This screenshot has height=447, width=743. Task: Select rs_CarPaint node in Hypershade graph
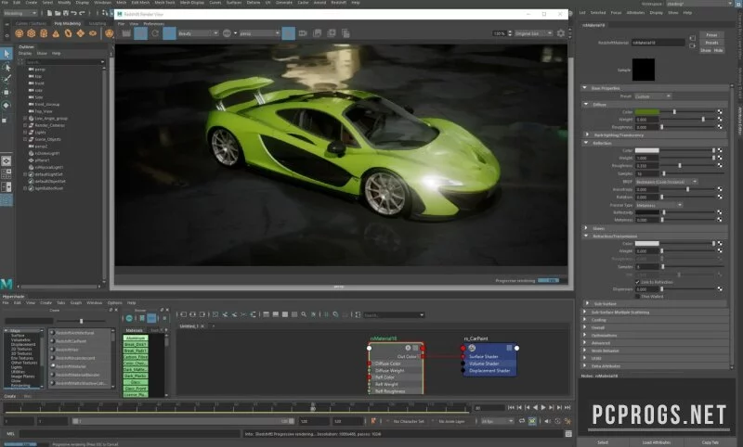click(490, 359)
